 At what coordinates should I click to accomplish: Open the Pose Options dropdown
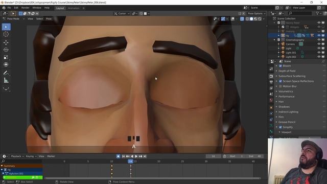click(256, 14)
